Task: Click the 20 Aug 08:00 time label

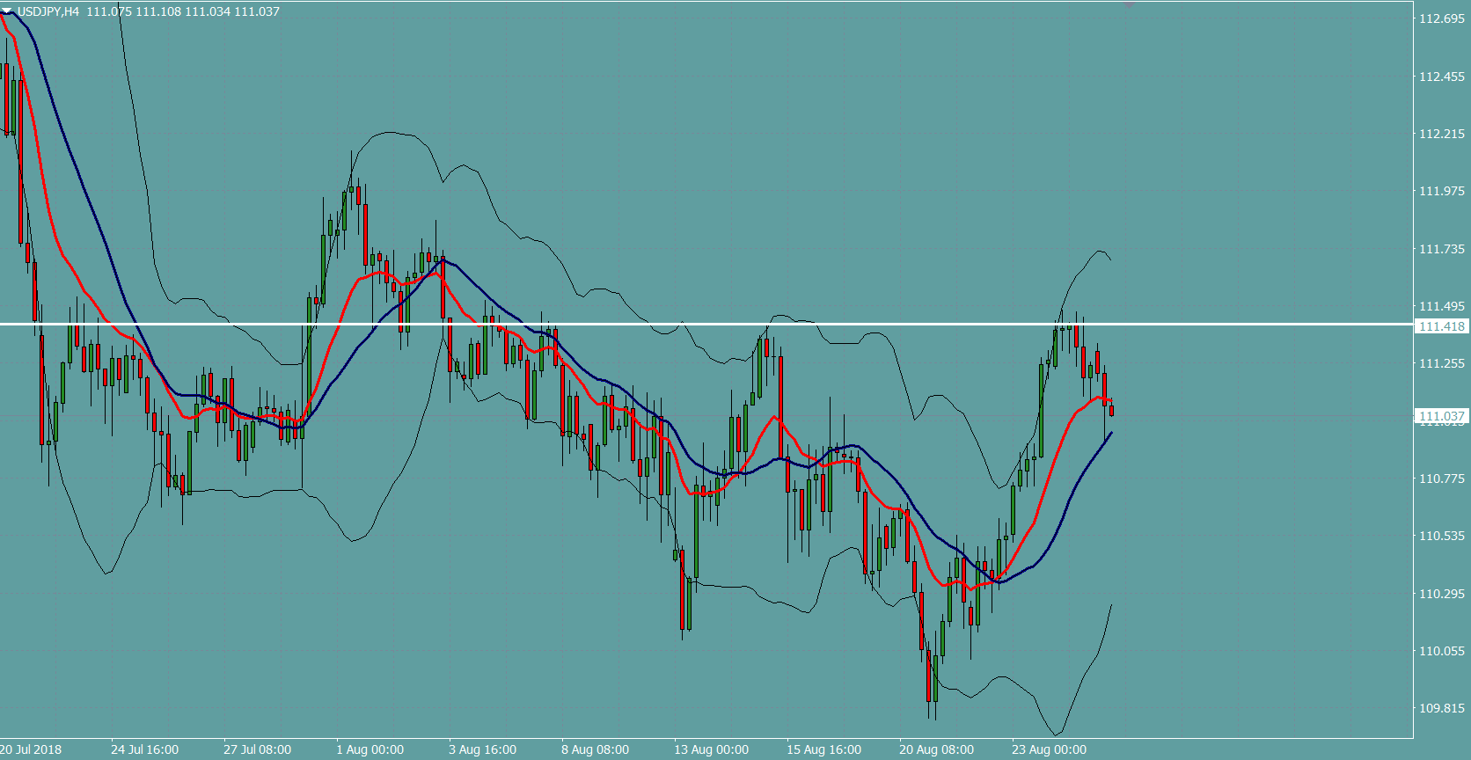Action: click(x=936, y=749)
